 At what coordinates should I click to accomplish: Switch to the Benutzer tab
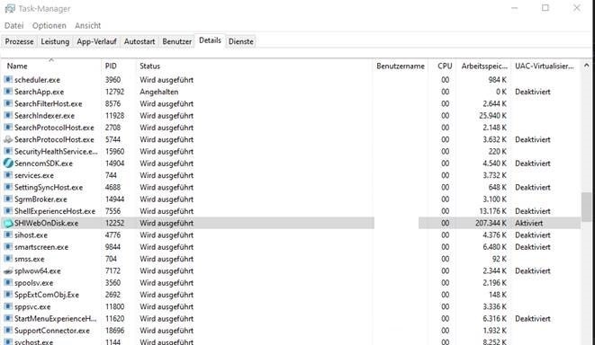(x=176, y=41)
